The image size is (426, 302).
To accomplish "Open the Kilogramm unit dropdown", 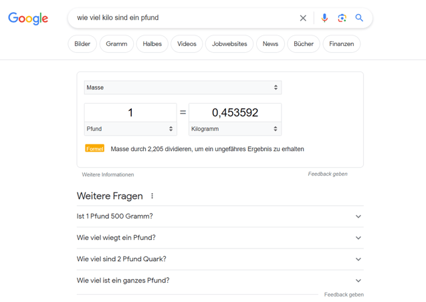I will (235, 129).
